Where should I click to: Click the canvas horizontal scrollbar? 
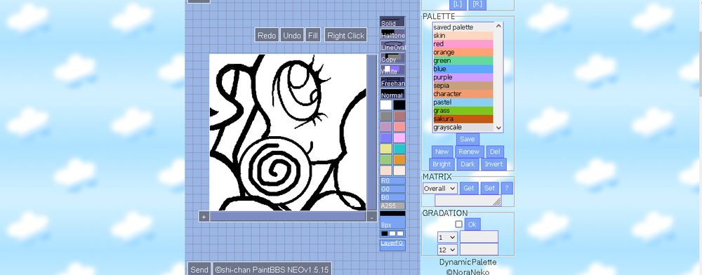(x=287, y=217)
